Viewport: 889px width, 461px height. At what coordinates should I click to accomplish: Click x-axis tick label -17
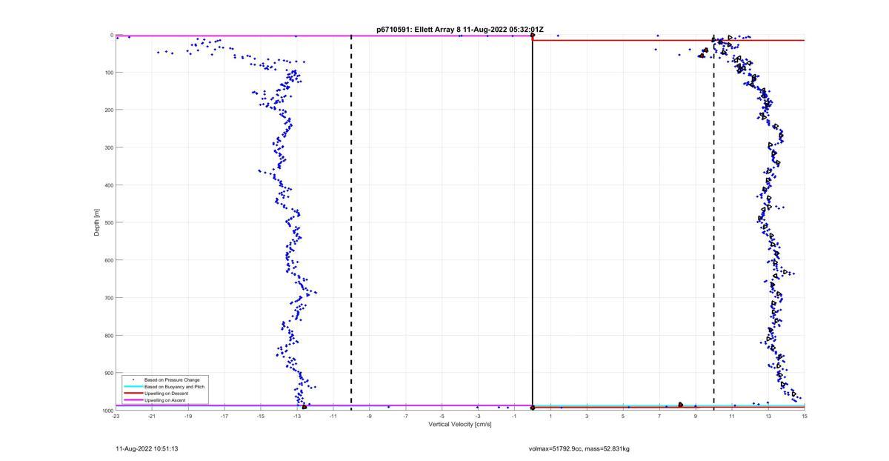(224, 416)
